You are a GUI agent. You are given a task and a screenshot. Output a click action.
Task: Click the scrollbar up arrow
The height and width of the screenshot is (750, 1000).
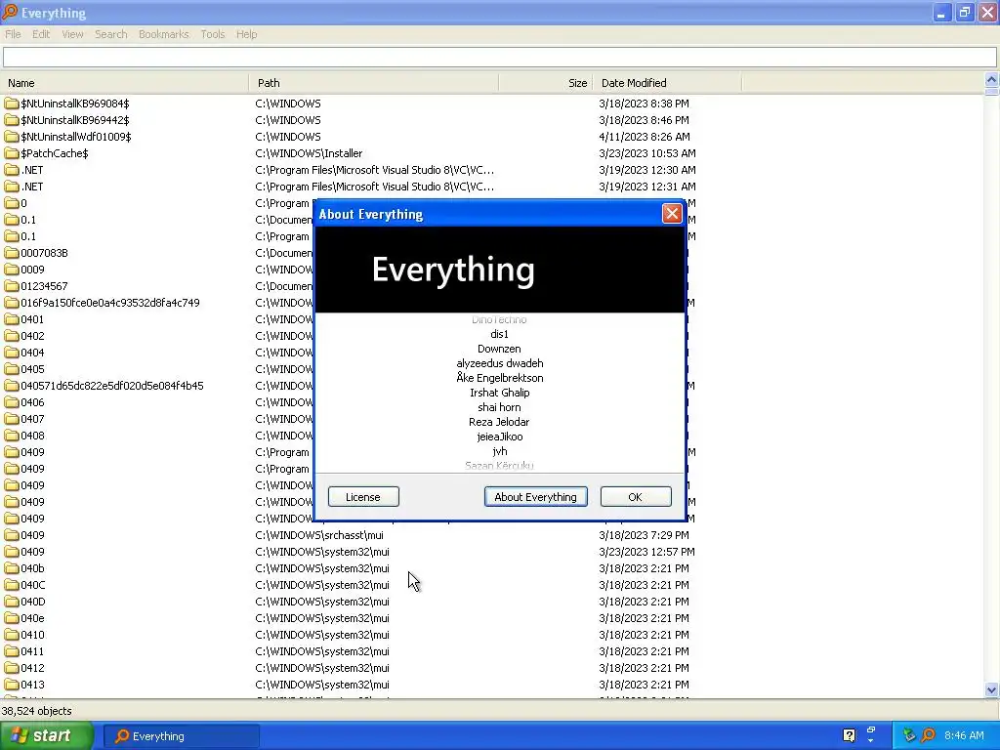click(991, 80)
